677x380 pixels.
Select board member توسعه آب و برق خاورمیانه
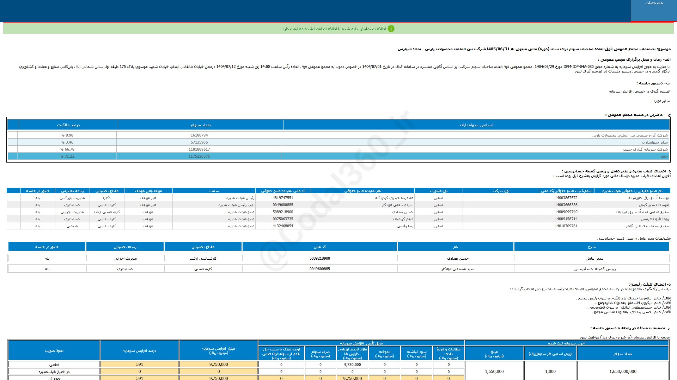[x=648, y=198]
